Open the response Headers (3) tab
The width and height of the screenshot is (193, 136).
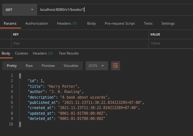[x=43, y=53]
